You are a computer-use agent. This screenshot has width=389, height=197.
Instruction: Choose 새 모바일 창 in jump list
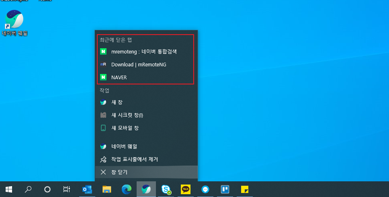click(x=146, y=128)
